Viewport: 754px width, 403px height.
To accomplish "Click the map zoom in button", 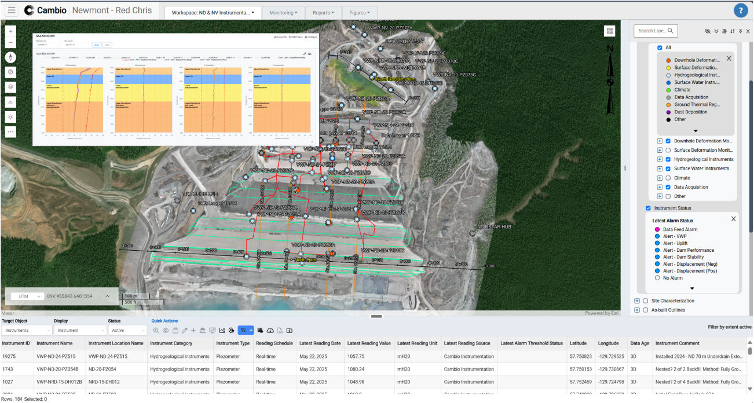I will click(11, 31).
